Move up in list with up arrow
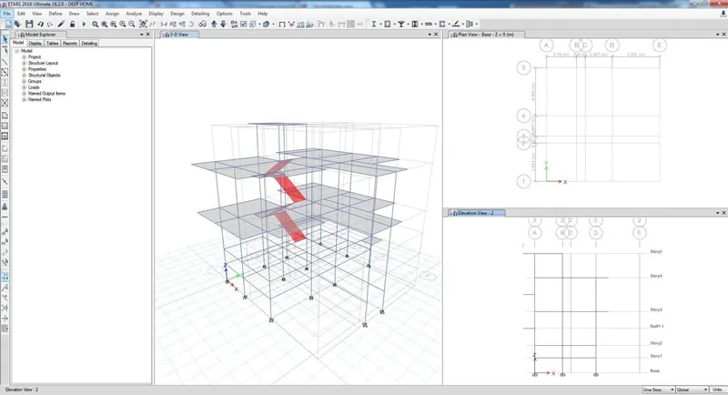The height and width of the screenshot is (395, 728). pyautogui.click(x=214, y=24)
